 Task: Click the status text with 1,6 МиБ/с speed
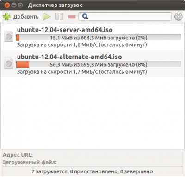click(x=82, y=45)
